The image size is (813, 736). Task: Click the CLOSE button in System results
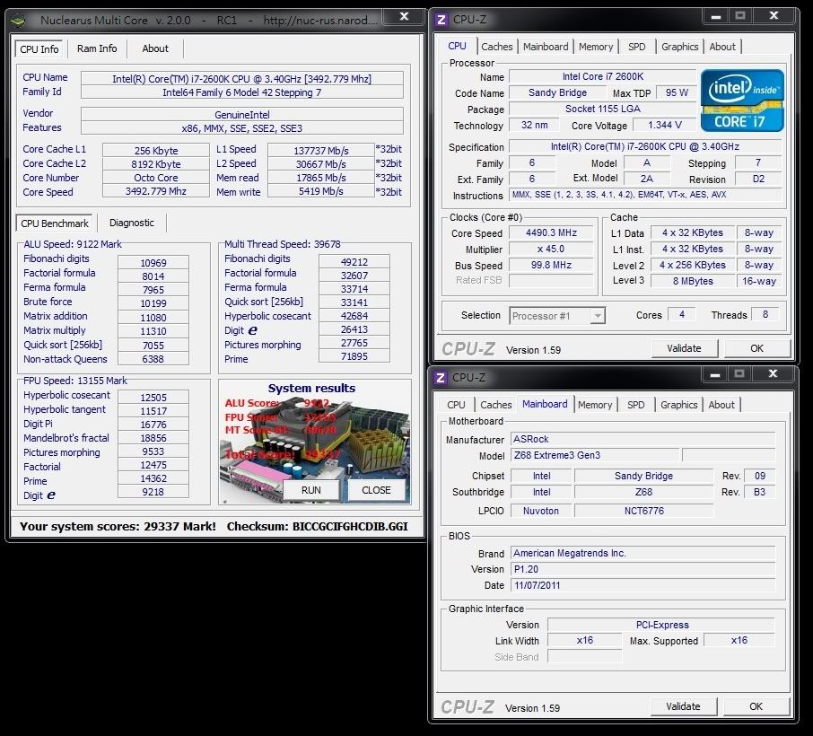click(x=376, y=490)
